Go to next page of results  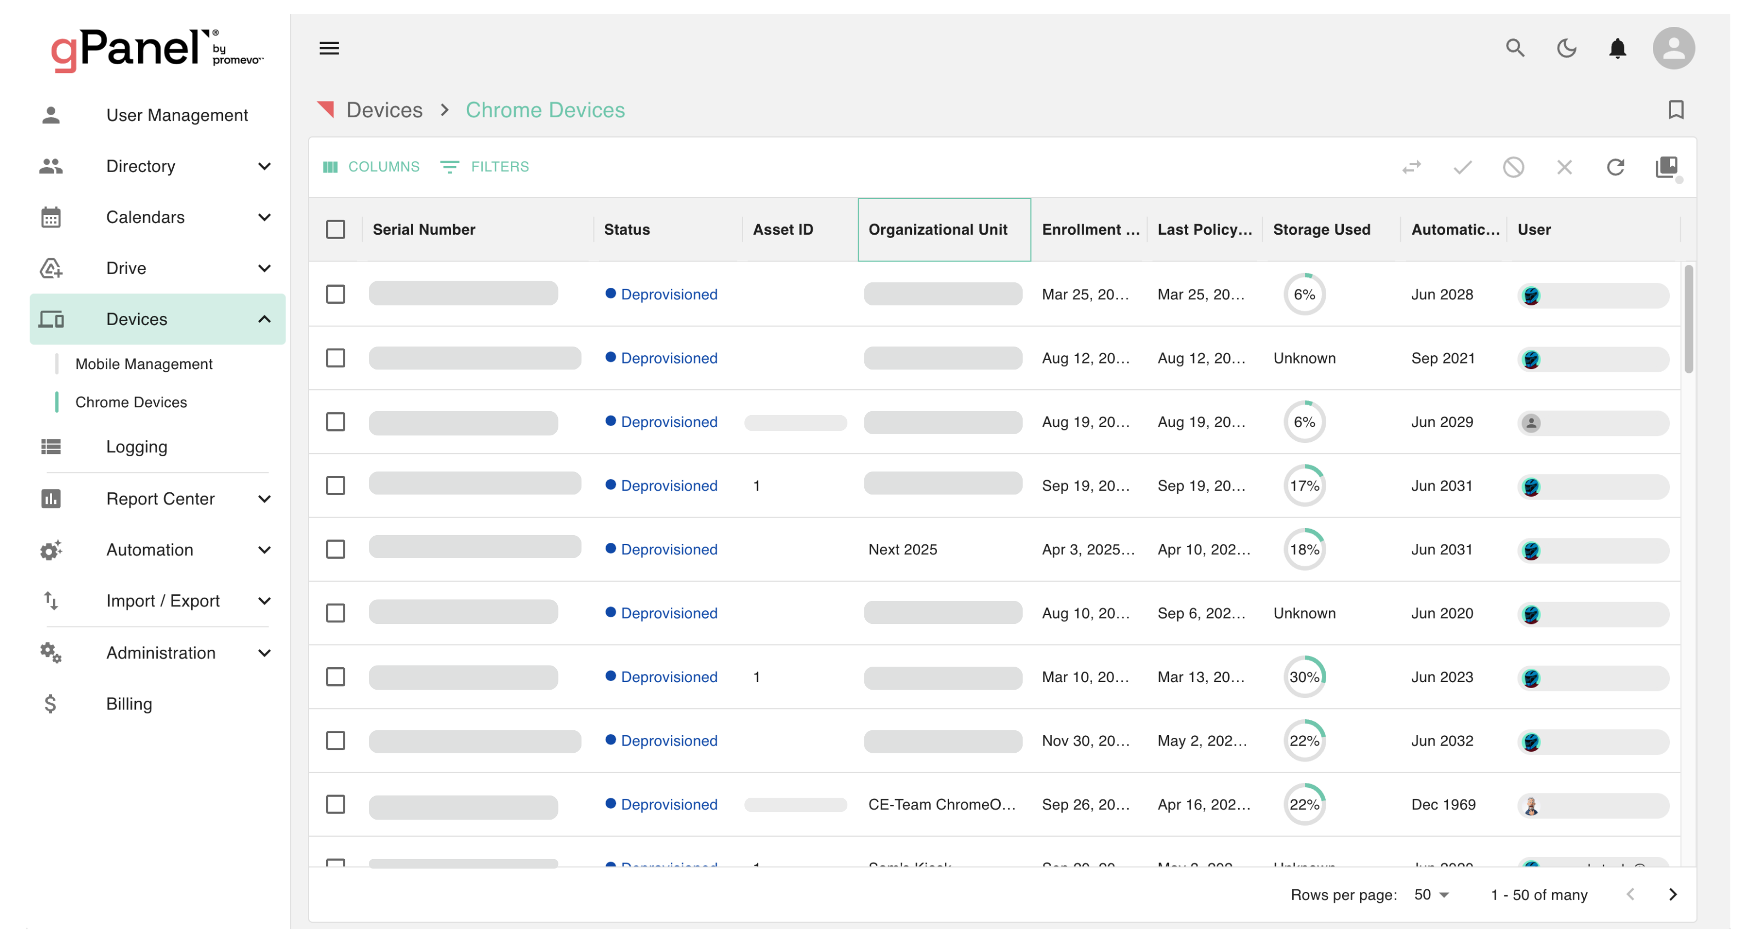pos(1673,895)
